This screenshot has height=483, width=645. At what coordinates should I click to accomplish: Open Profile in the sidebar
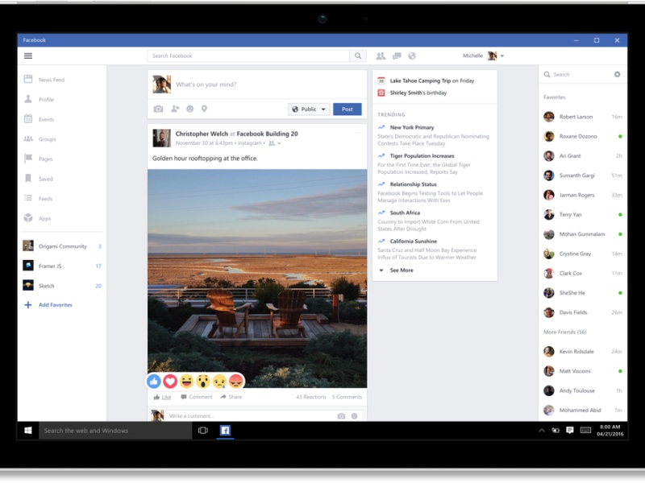pyautogui.click(x=46, y=99)
